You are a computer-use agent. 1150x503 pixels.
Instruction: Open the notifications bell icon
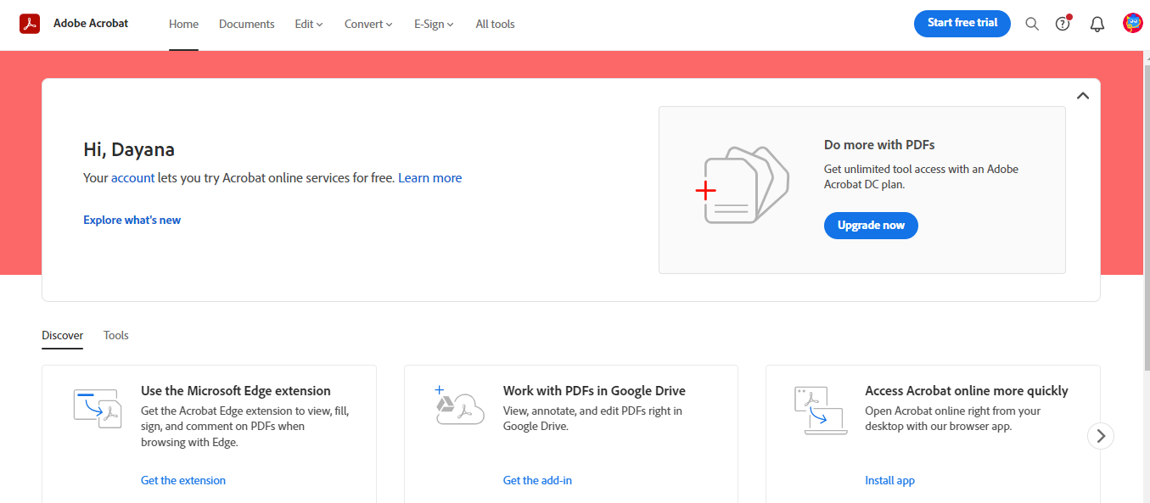[1097, 24]
